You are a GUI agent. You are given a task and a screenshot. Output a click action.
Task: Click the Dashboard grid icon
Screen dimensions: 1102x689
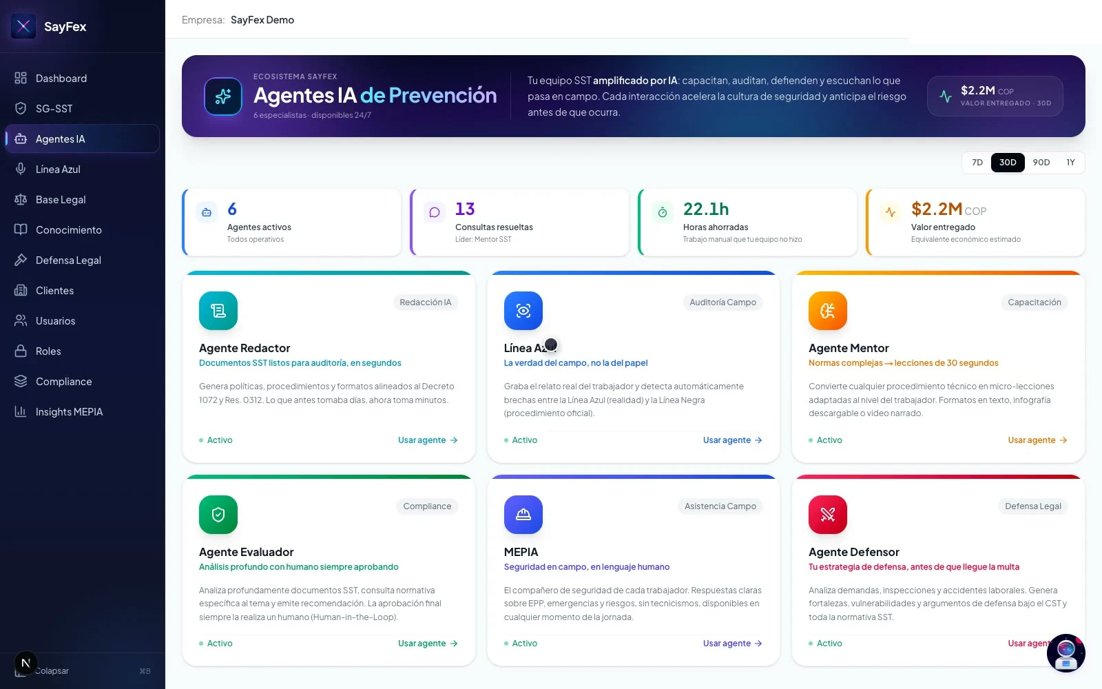(x=21, y=78)
